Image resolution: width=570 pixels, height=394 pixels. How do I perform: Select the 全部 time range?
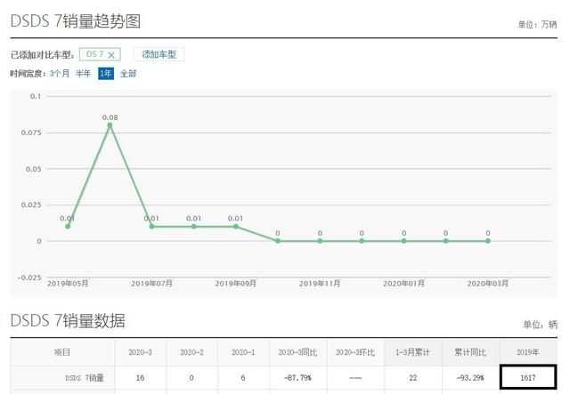coord(128,73)
